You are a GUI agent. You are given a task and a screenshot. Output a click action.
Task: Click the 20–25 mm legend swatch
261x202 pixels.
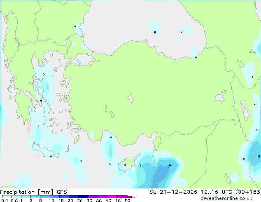[x=74, y=197]
